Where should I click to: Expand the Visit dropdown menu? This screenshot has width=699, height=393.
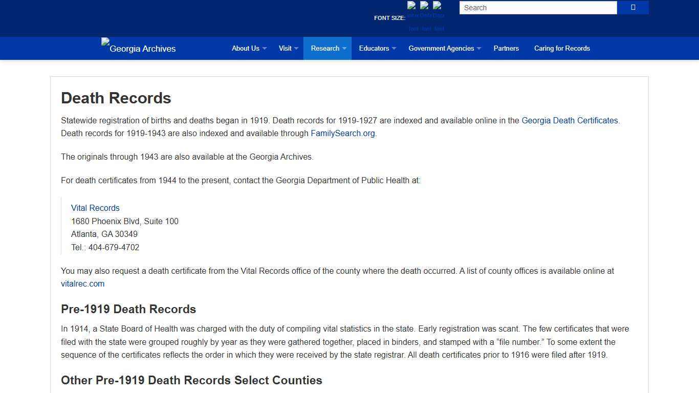coord(295,49)
